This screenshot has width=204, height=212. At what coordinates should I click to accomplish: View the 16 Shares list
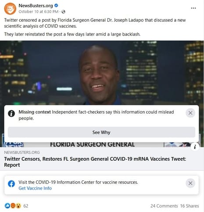(190, 206)
